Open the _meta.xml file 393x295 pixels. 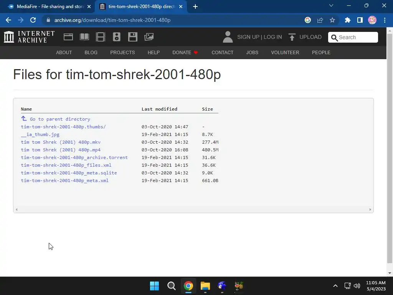[64, 181]
